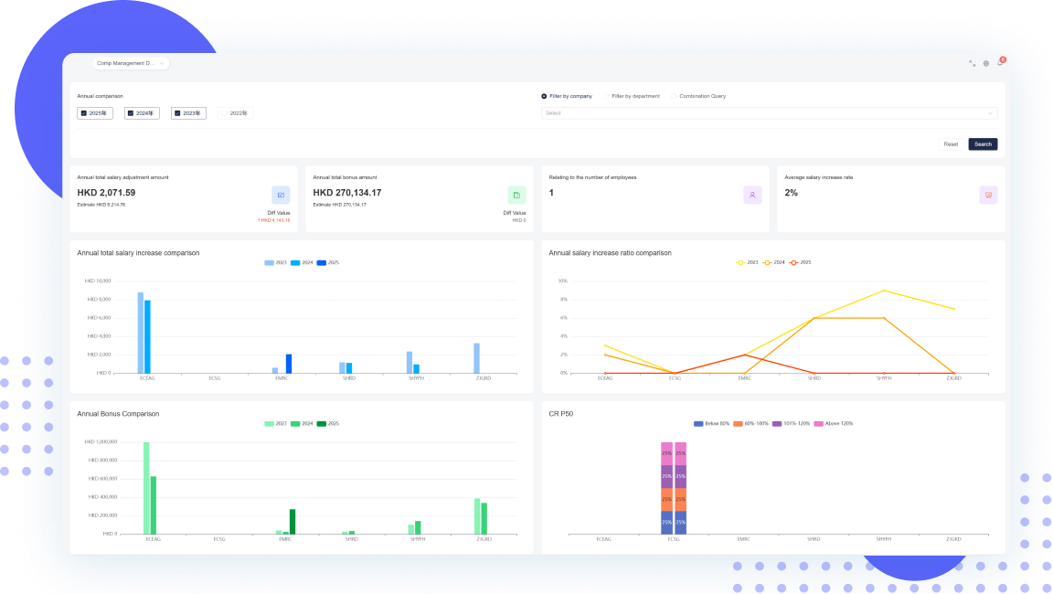Viewport: 1053px width, 594px height.
Task: Click the Reset button
Action: point(951,144)
